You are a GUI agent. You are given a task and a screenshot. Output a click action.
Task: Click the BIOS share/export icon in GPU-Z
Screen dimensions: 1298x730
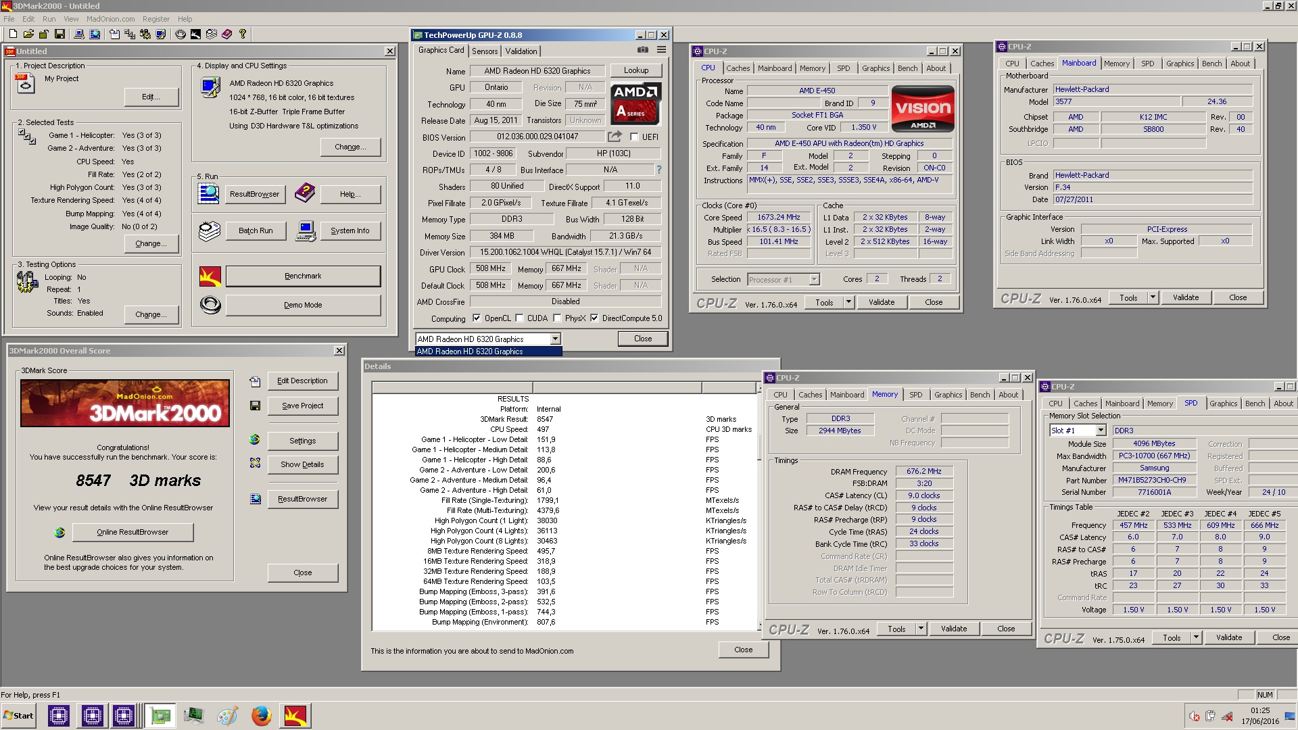coord(615,137)
